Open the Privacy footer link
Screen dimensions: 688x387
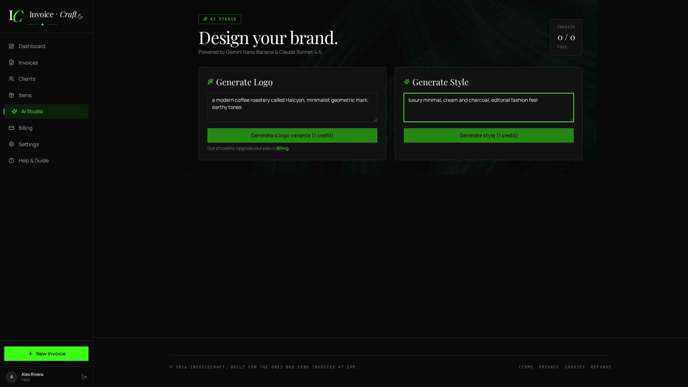549,367
